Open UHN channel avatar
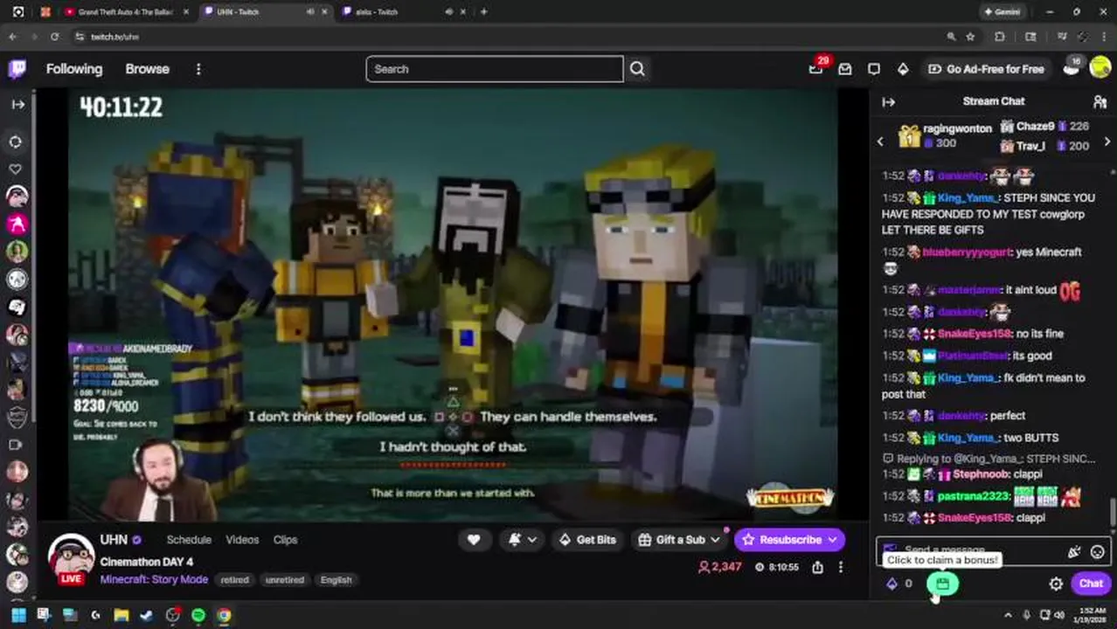The height and width of the screenshot is (629, 1117). tap(71, 556)
